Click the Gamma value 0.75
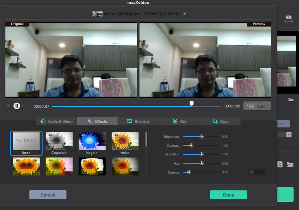The width and height of the screenshot is (299, 210). 225,172
